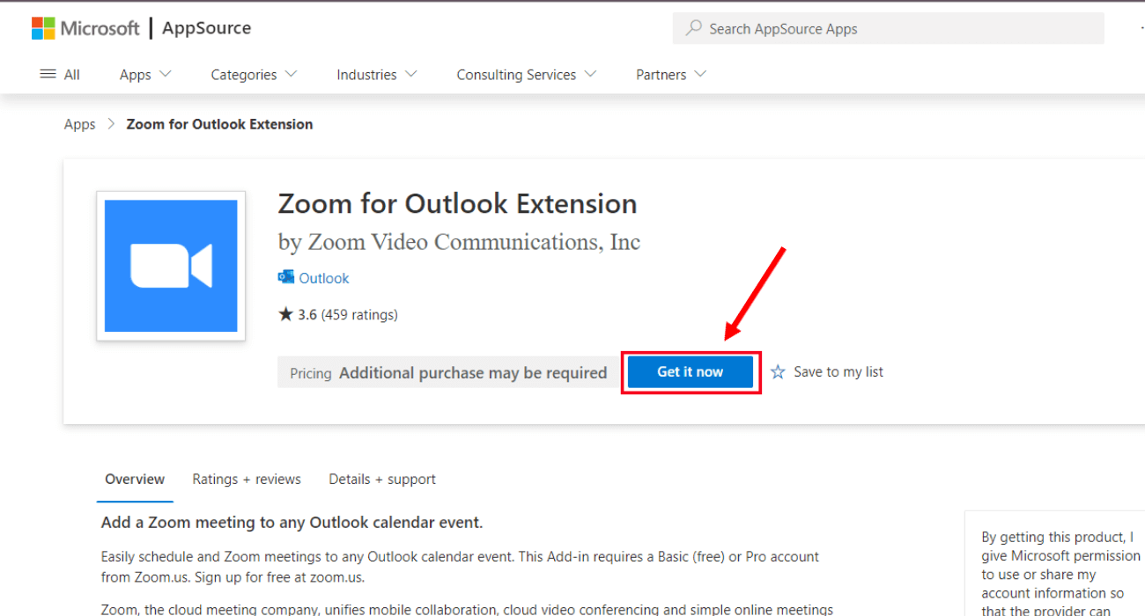Click the Zoom app logo thumbnail

tap(170, 266)
